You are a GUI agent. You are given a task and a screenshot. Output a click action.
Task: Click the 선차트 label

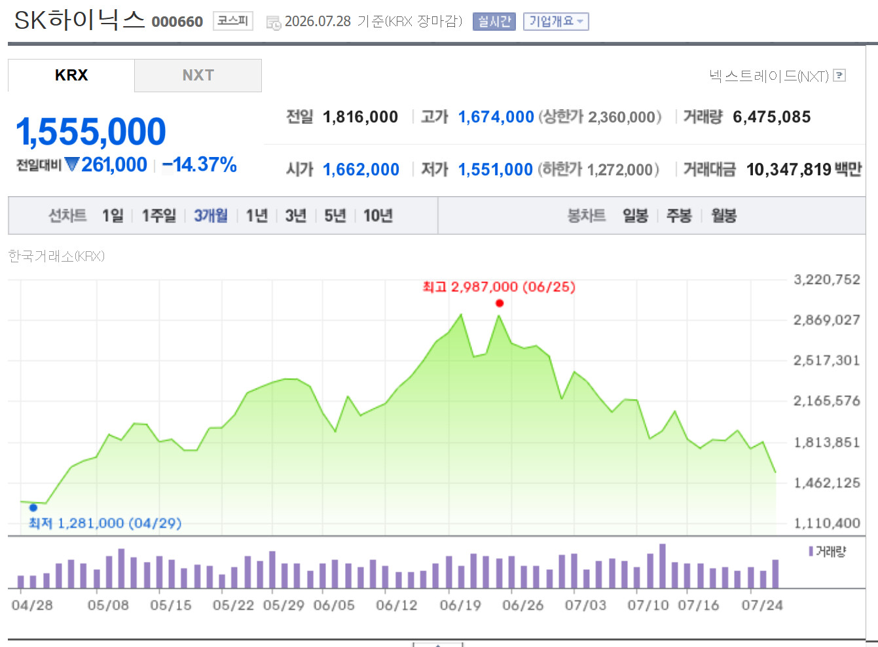67,215
